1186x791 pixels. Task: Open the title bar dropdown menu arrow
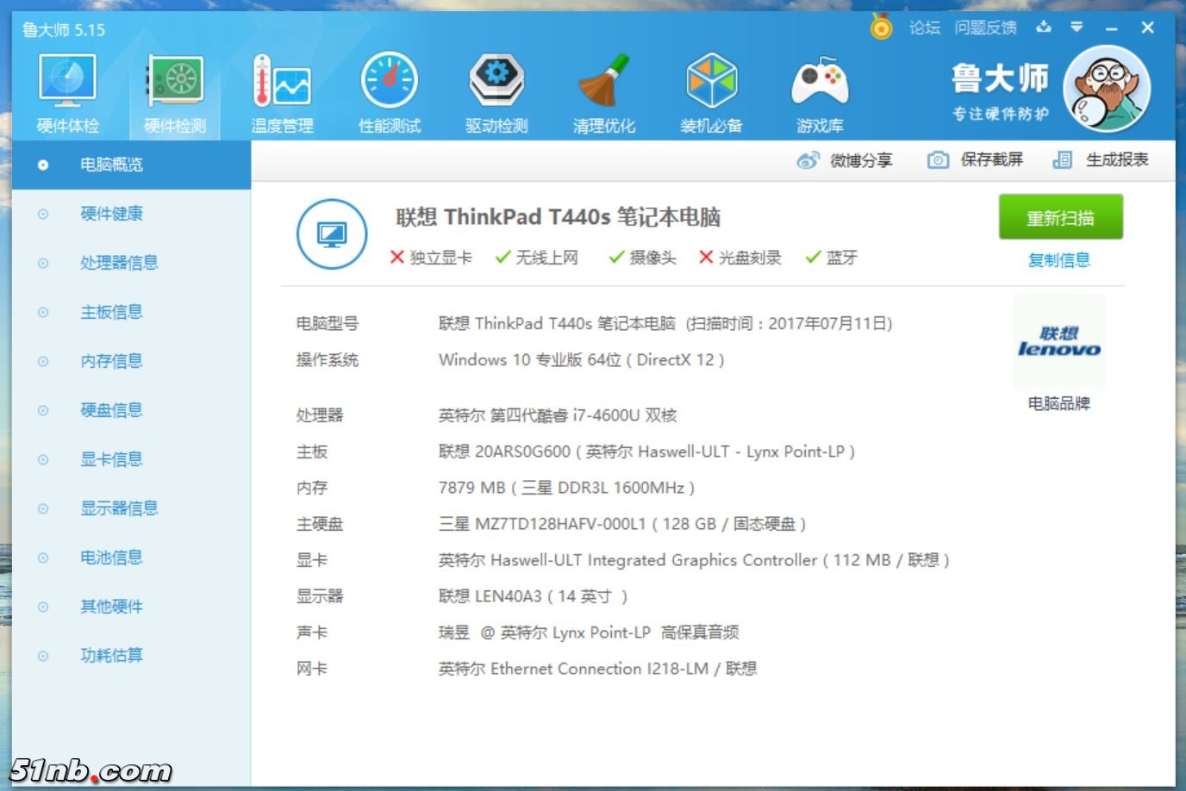pos(1077,28)
